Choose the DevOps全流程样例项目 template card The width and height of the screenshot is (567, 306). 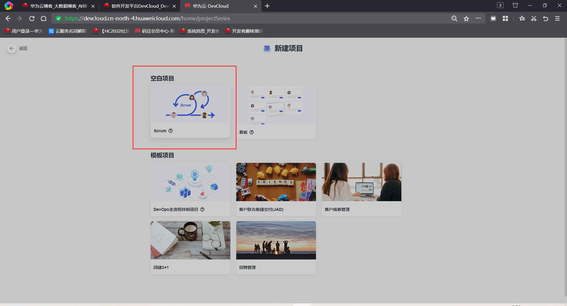(190, 190)
